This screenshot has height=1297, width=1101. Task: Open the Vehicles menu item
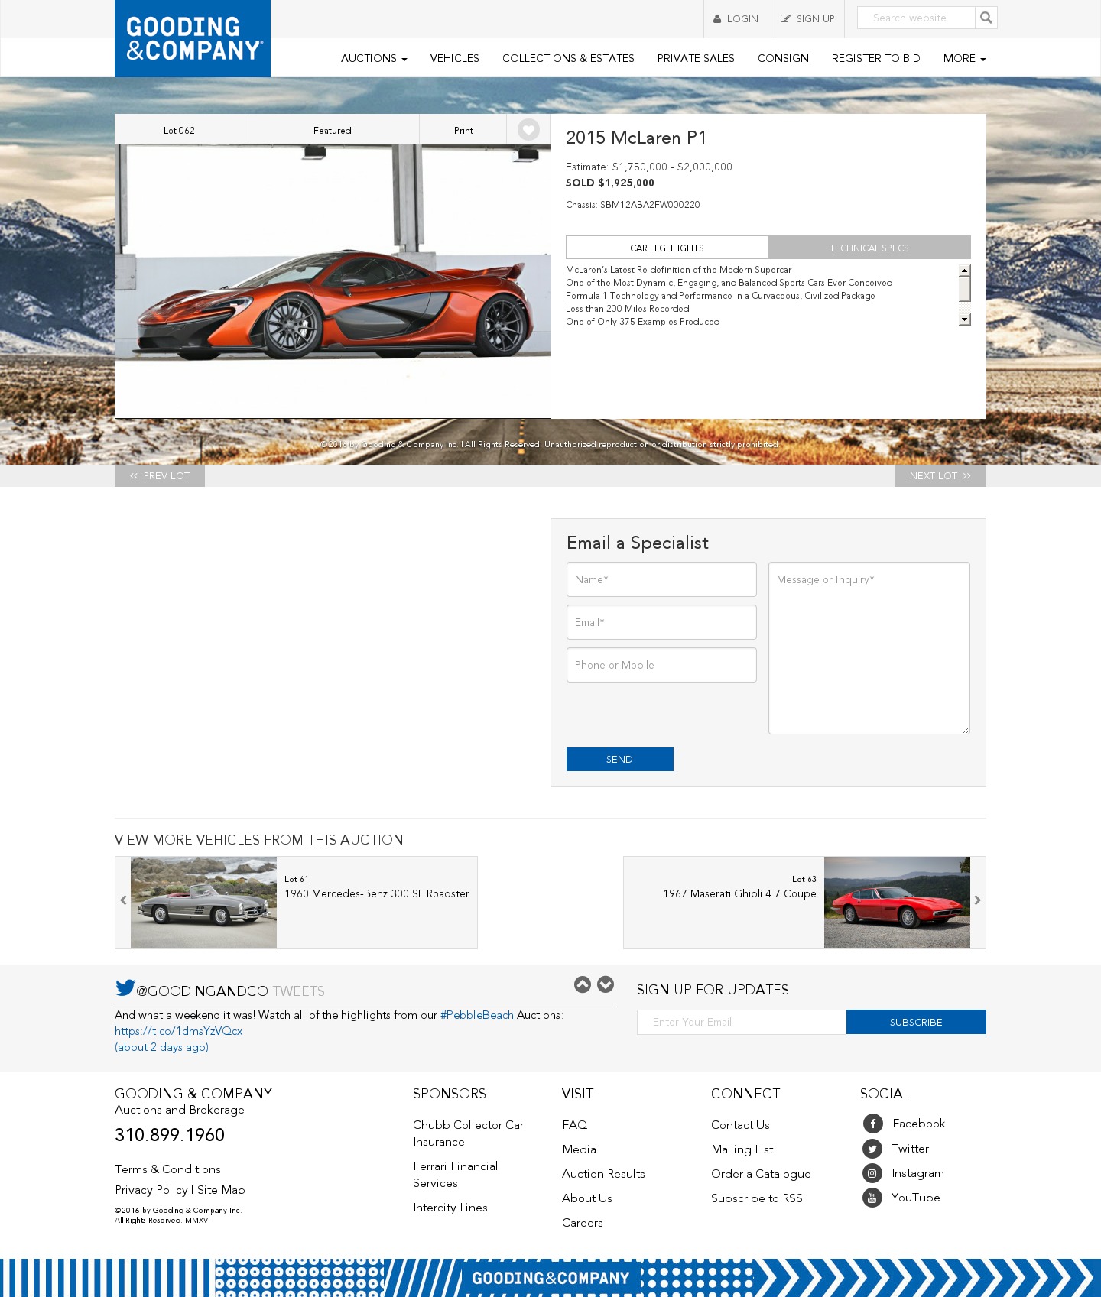click(454, 58)
